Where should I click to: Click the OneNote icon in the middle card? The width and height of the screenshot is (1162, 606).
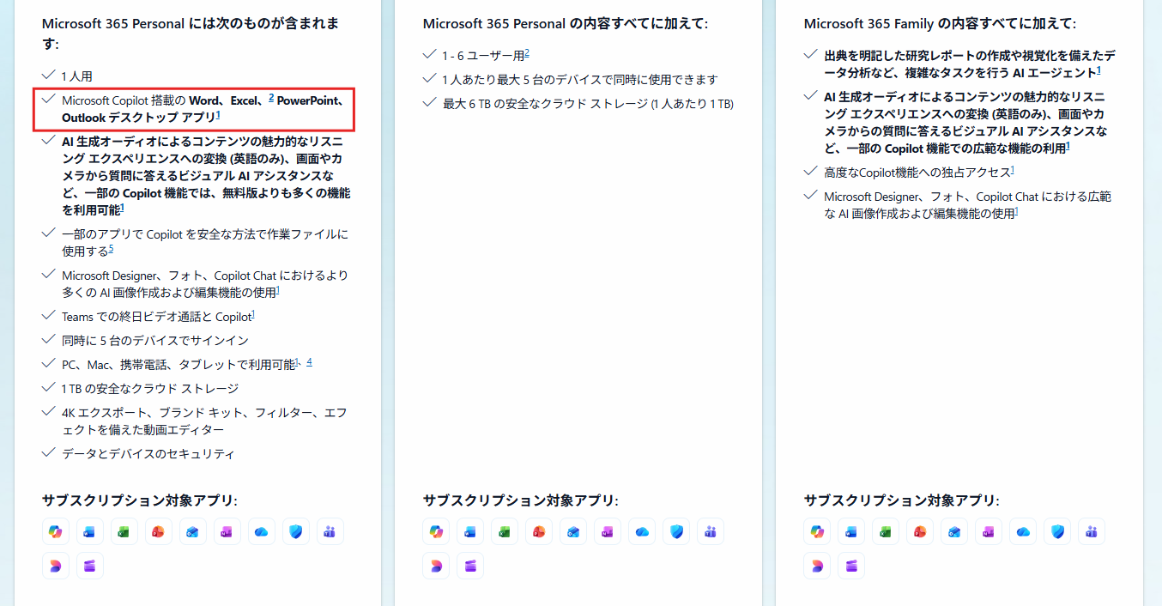tap(608, 531)
